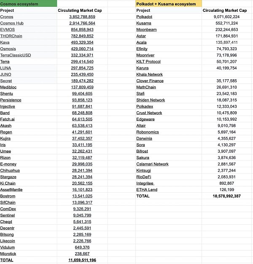Image resolution: width=253 pixels, height=264 pixels.
Task: Follow the Moonbeam link
Action: tap(146, 30)
